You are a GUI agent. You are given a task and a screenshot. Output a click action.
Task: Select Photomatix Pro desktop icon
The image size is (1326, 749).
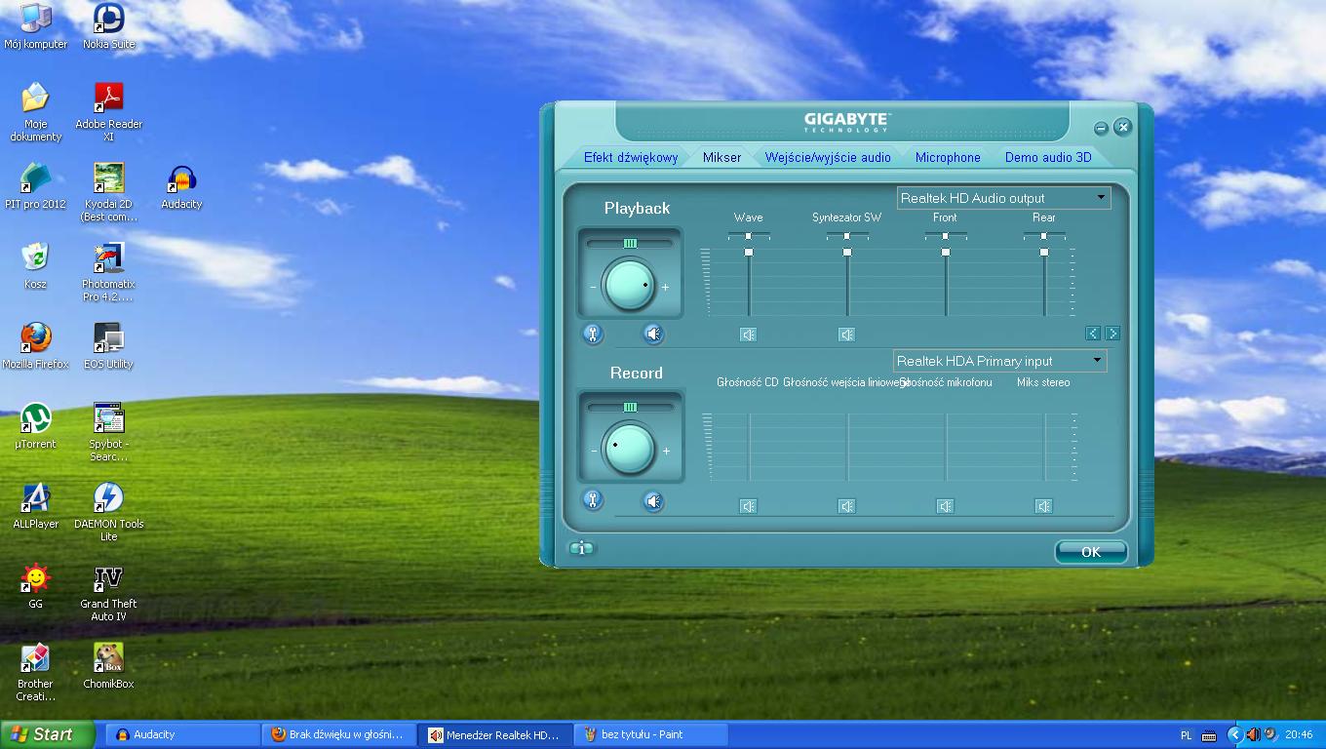coord(108,273)
